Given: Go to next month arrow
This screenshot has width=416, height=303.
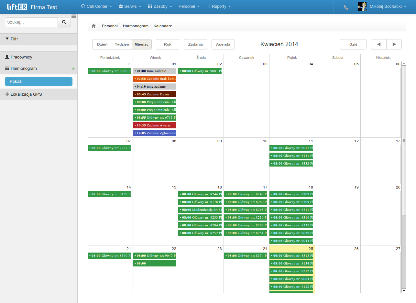Looking at the screenshot, I should pos(394,44).
